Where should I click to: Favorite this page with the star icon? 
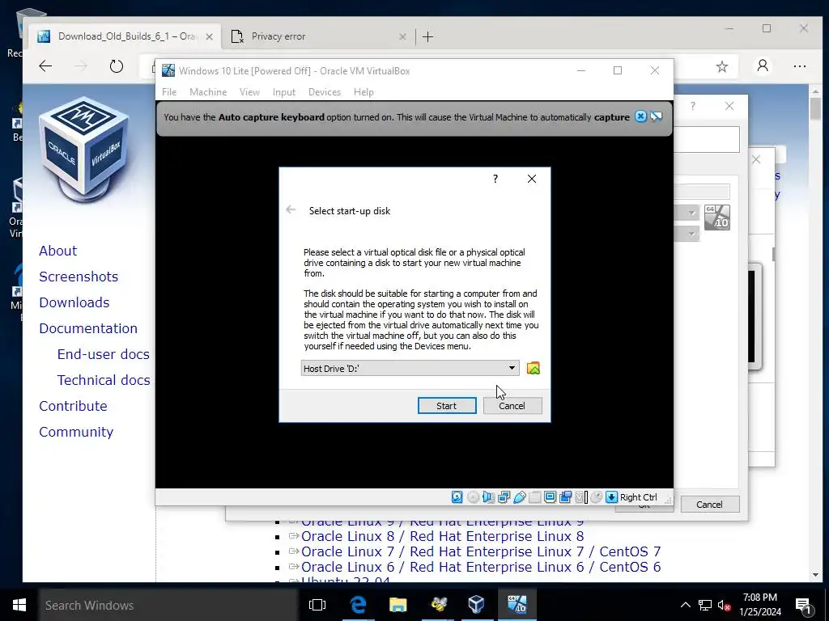721,66
